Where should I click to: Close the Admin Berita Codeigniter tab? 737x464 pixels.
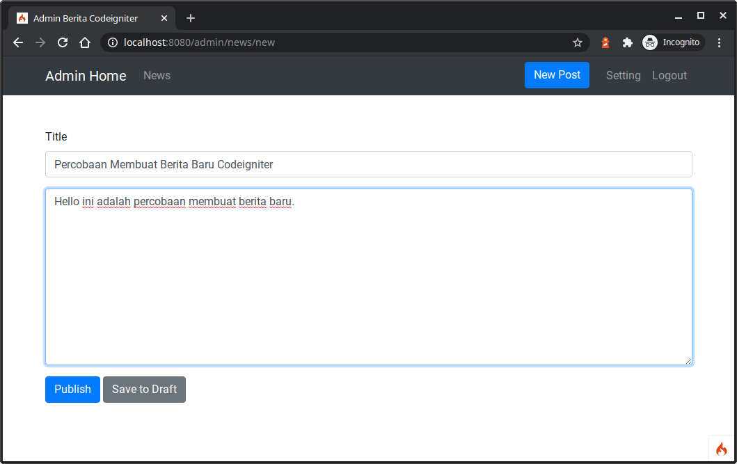pyautogui.click(x=164, y=18)
